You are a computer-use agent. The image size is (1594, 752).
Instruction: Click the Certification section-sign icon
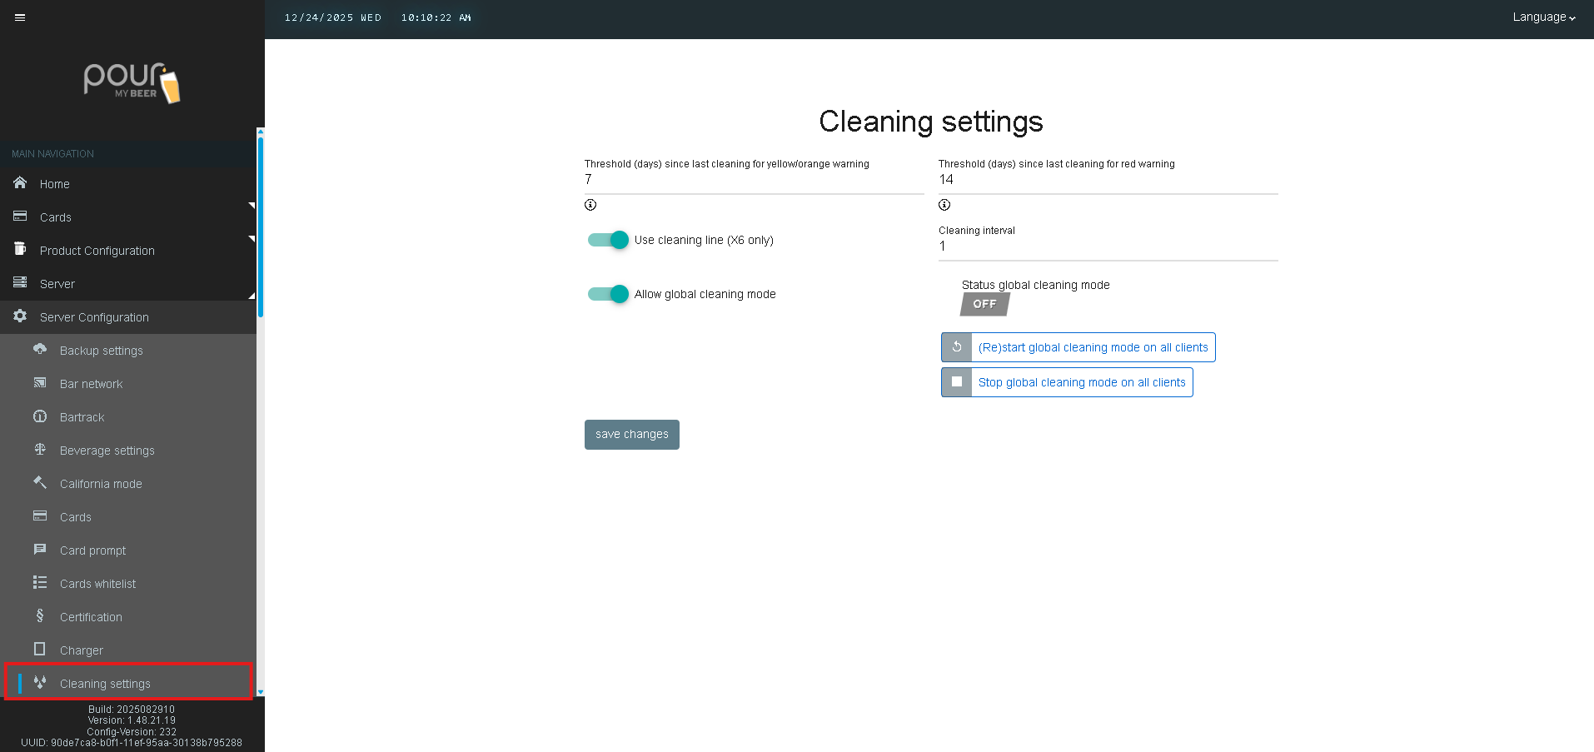coord(40,616)
